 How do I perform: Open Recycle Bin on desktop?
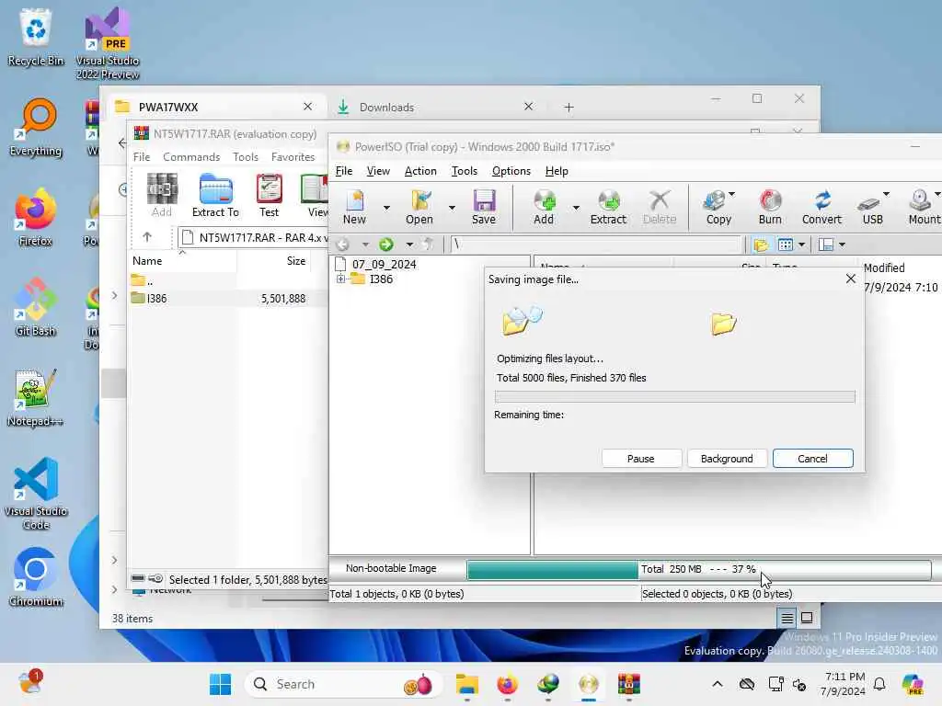tap(36, 37)
